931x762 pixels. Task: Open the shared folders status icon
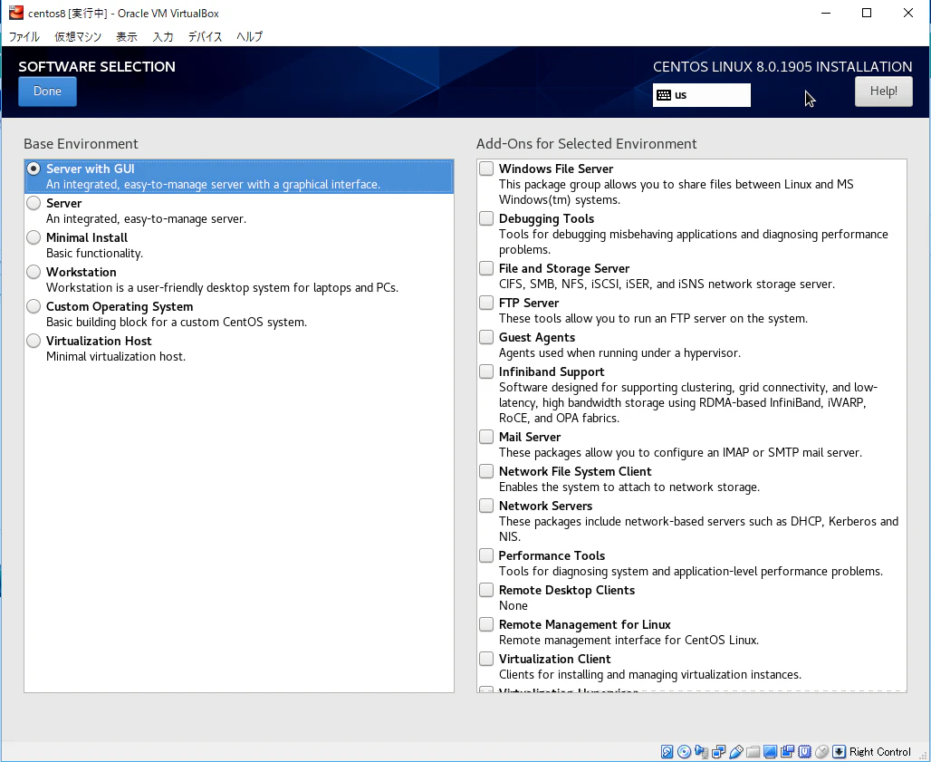(x=753, y=752)
